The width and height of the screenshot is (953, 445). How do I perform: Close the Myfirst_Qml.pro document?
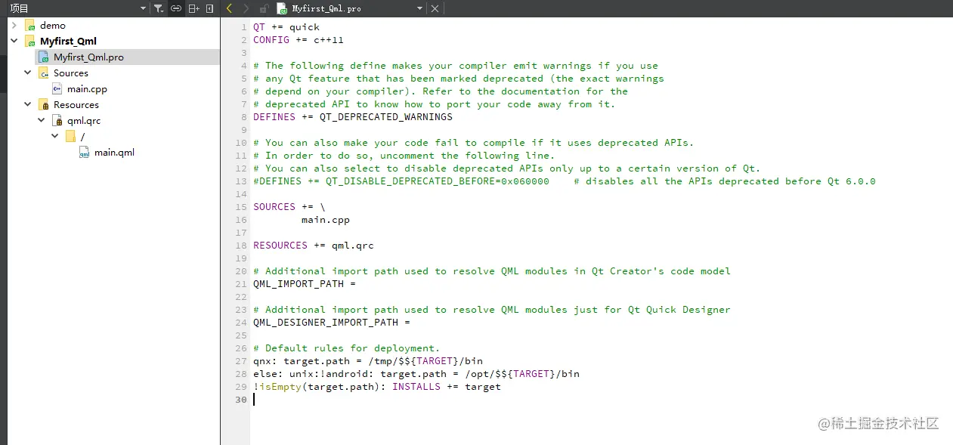click(x=435, y=8)
